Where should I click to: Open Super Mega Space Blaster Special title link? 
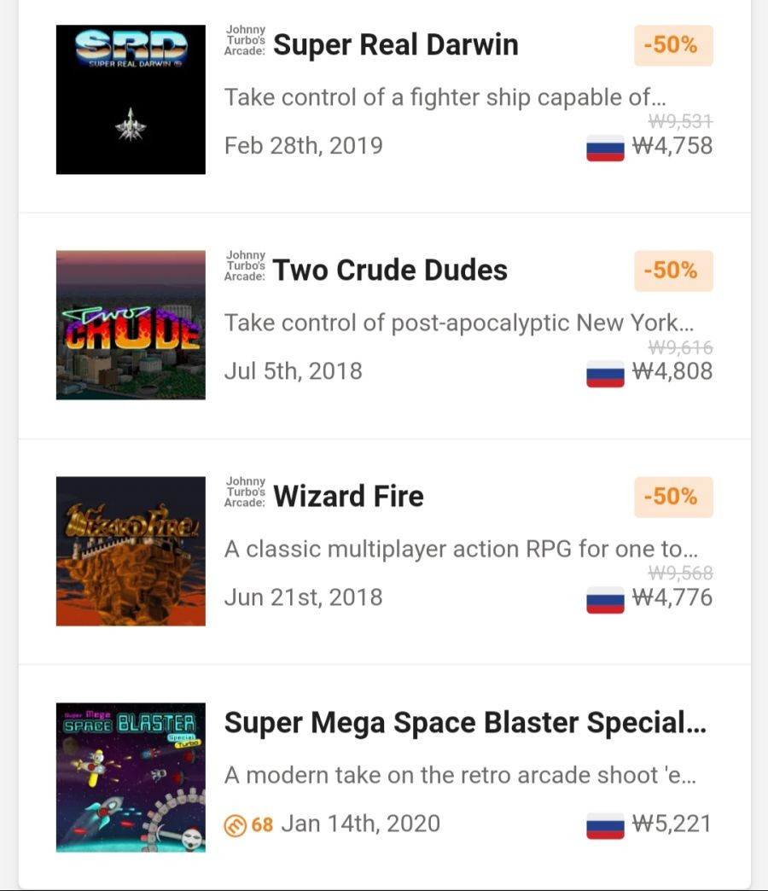click(465, 723)
